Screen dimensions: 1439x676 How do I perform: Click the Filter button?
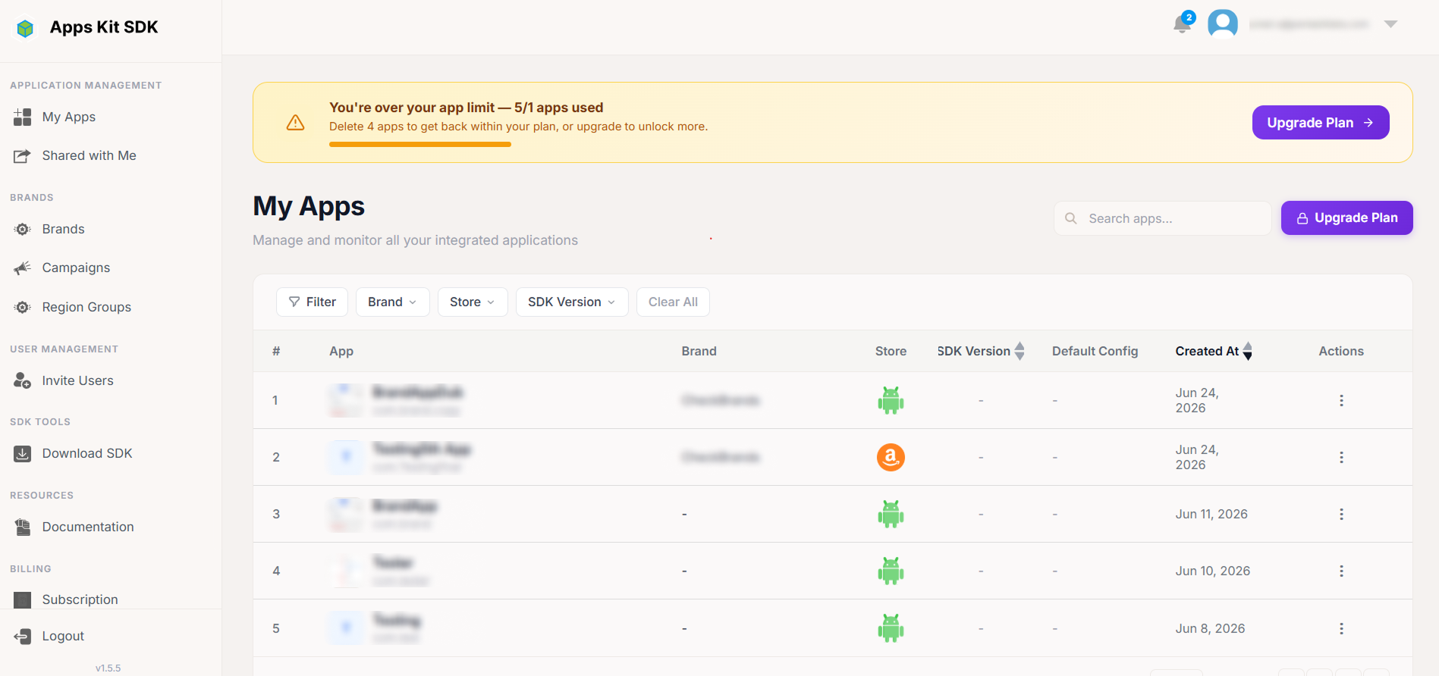tap(312, 302)
